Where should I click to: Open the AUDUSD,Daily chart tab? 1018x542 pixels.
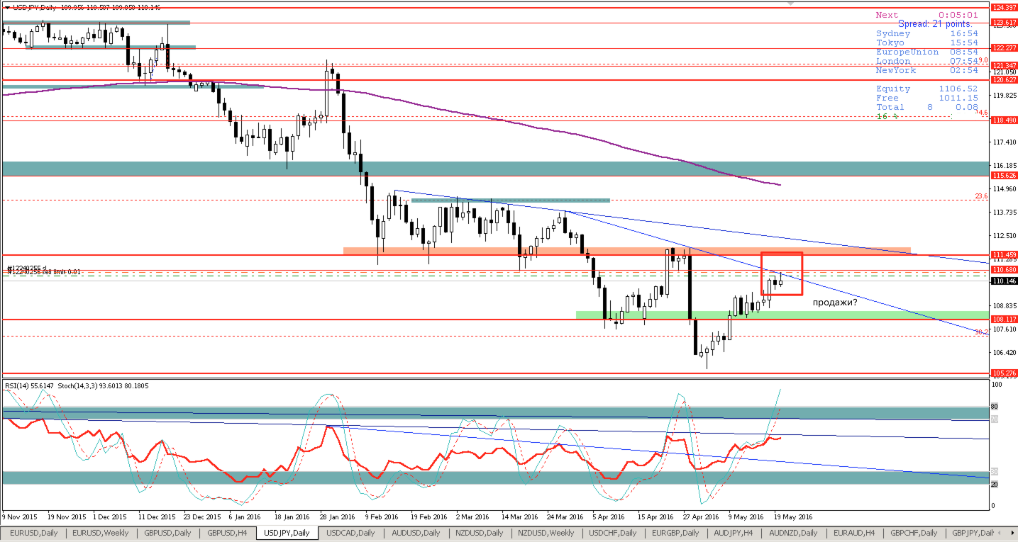416,533
